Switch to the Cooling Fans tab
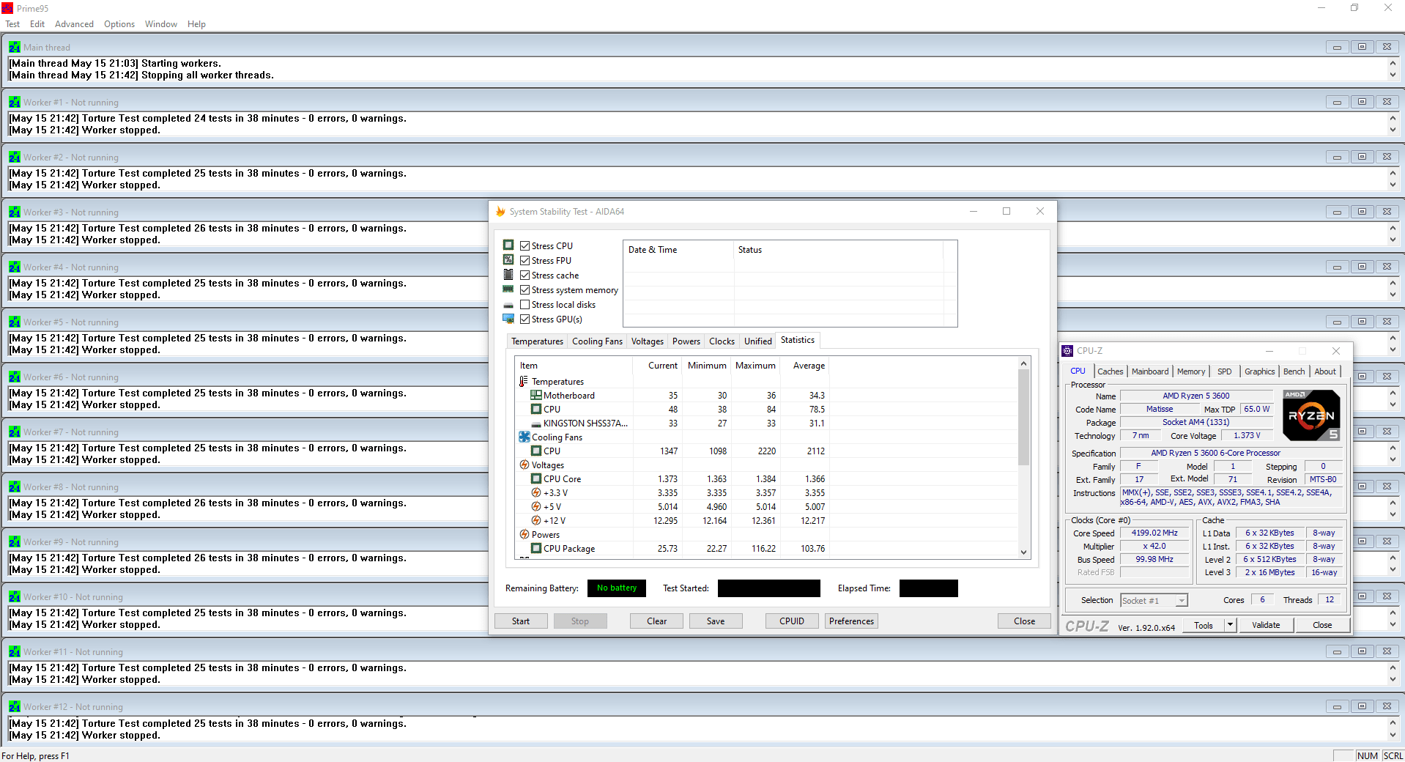Viewport: 1405px width, 762px height. (x=597, y=341)
